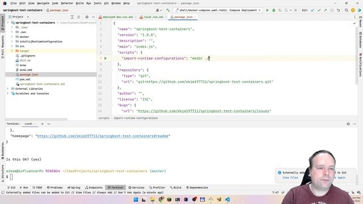The height and width of the screenshot is (204, 363).
Task: Select mvnw.cmd file in tree
Action: click(26, 70)
